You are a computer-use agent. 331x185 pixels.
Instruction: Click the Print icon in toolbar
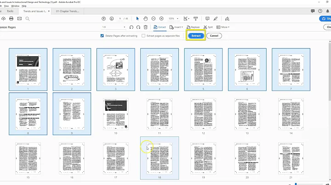[x=11, y=19]
